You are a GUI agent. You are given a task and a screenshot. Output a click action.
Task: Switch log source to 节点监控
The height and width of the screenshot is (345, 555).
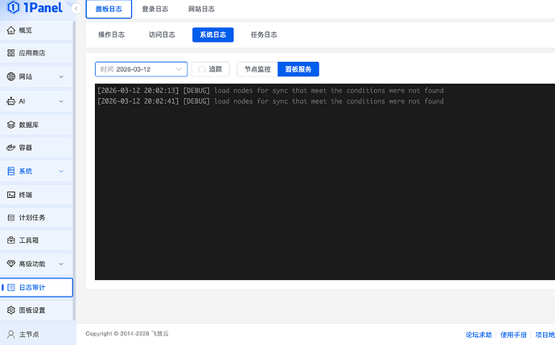pyautogui.click(x=257, y=69)
